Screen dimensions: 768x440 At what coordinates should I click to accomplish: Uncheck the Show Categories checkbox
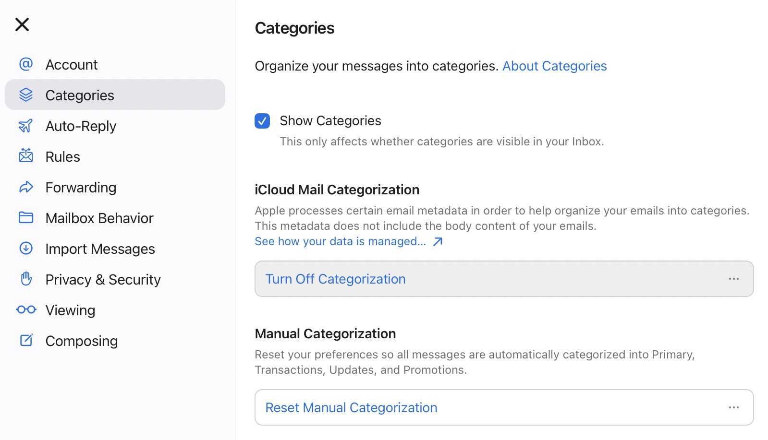pos(262,121)
